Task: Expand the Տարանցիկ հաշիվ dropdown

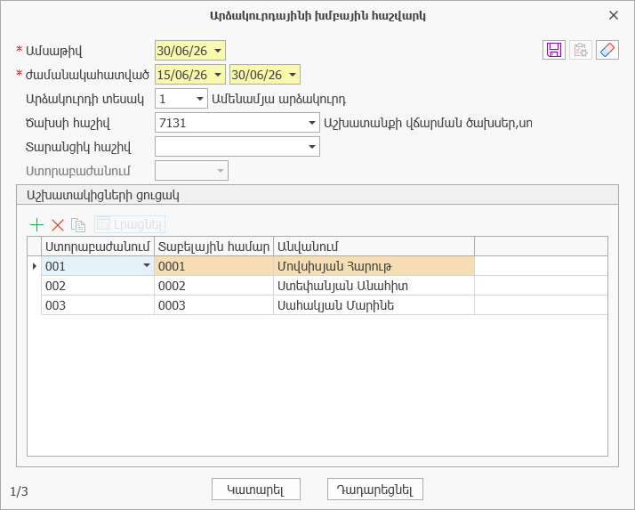Action: coord(312,147)
